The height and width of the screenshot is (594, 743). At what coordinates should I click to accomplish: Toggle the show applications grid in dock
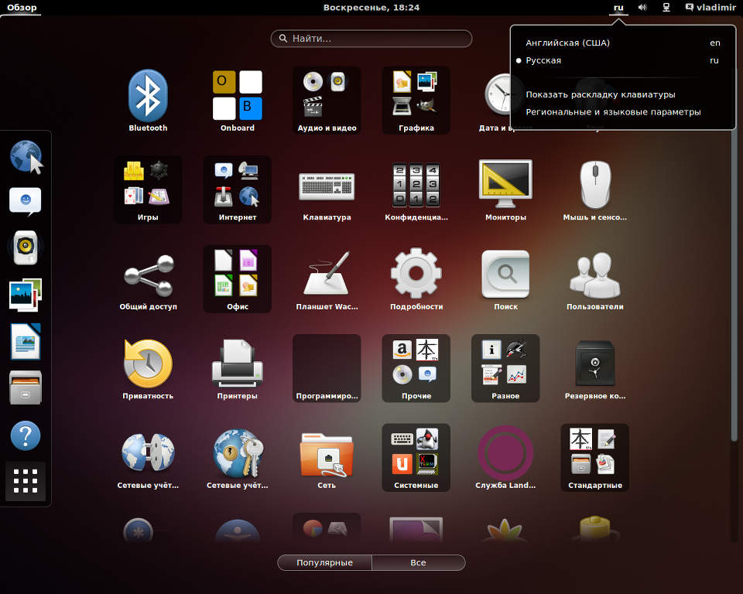pyautogui.click(x=26, y=481)
